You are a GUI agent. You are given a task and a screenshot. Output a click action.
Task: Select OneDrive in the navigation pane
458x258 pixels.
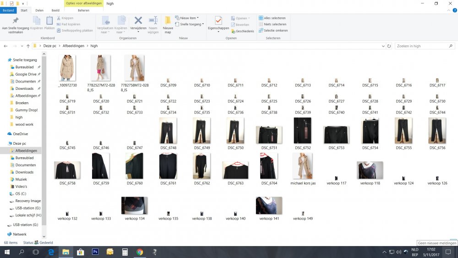click(x=20, y=134)
